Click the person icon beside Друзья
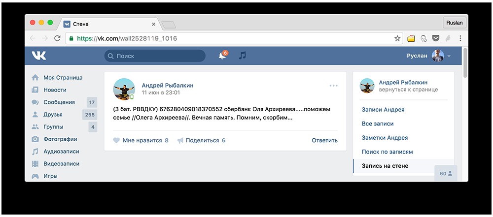This screenshot has height=217, width=493. coord(35,115)
